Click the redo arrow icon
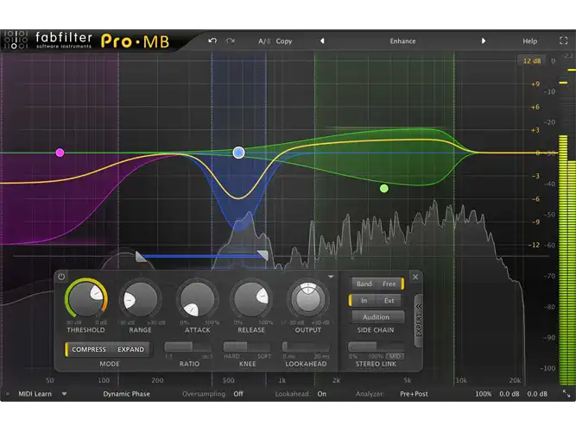The image size is (576, 431). (x=231, y=41)
